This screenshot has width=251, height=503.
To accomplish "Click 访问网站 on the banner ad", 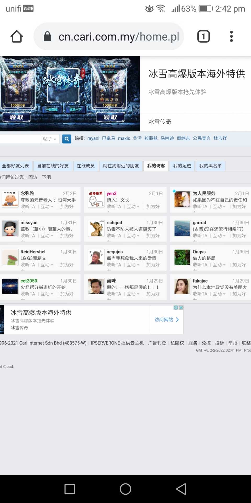I will click(x=167, y=320).
